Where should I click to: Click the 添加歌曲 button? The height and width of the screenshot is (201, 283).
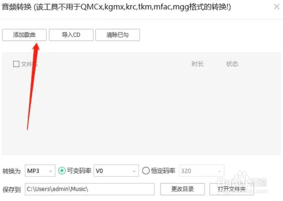(24, 35)
